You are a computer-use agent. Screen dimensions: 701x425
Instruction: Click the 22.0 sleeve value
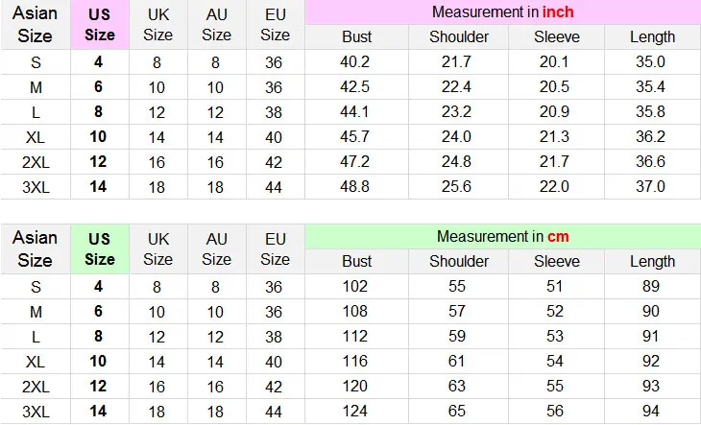[x=554, y=186]
